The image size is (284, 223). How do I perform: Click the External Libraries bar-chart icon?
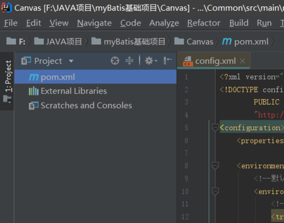pos(34,91)
